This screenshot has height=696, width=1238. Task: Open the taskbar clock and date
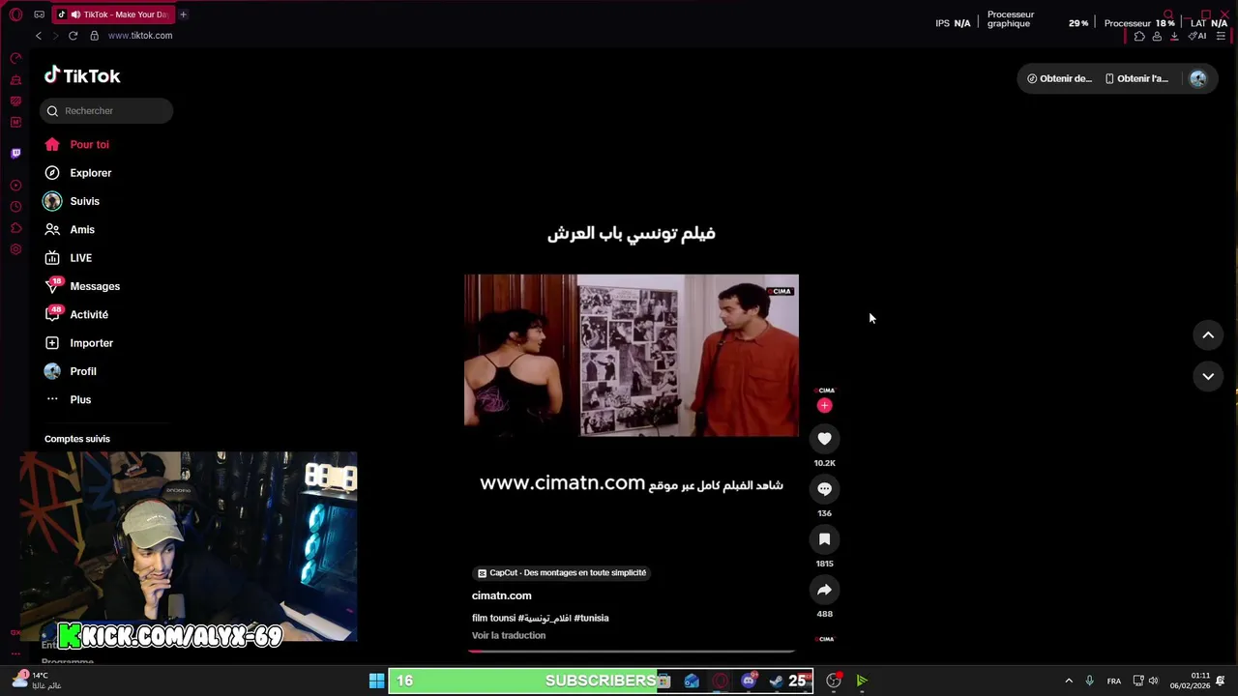(x=1190, y=681)
